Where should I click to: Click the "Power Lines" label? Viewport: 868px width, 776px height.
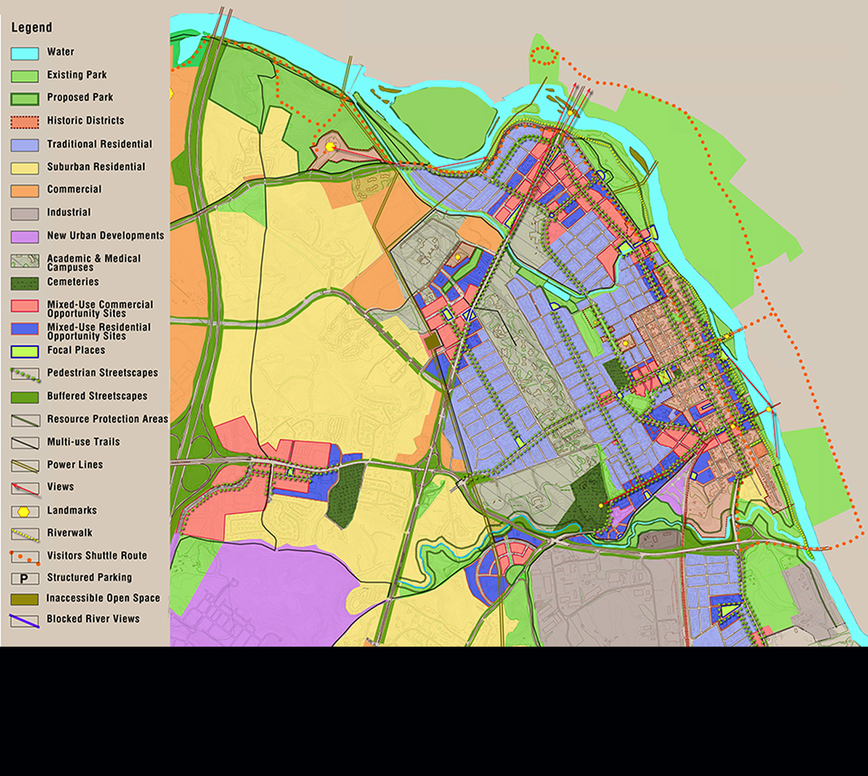point(75,465)
